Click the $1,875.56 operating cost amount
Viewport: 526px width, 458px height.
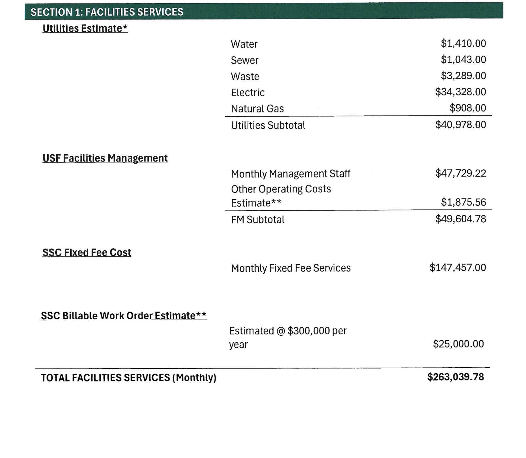[463, 202]
